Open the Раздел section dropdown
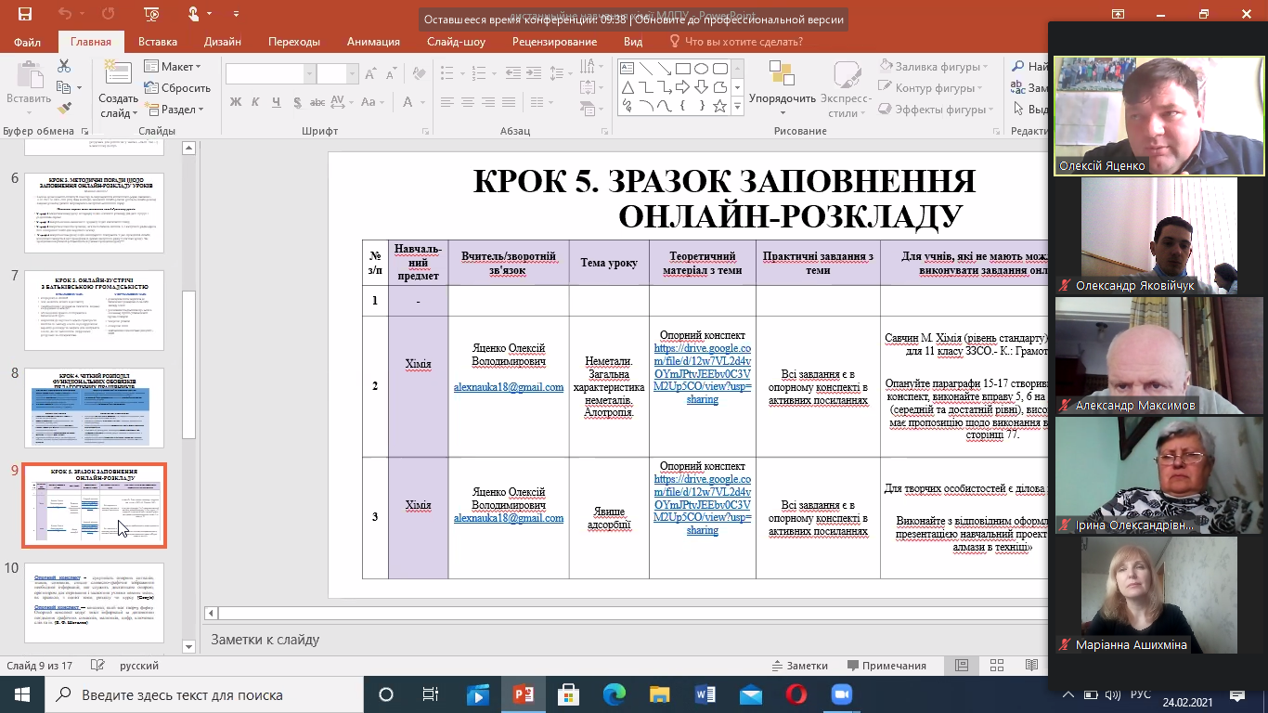The height and width of the screenshot is (713, 1268). click(173, 109)
